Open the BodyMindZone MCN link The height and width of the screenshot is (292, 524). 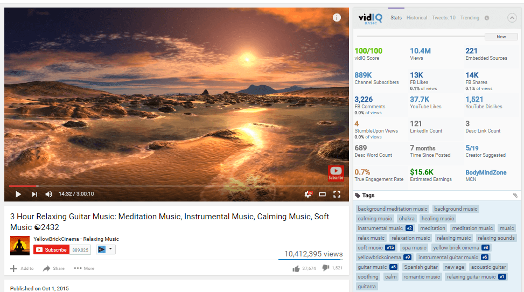click(487, 172)
